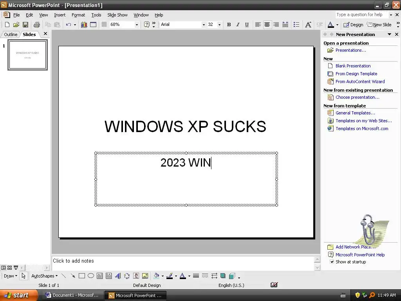Click the Line Style icon
401x301 pixels.
pos(196,276)
